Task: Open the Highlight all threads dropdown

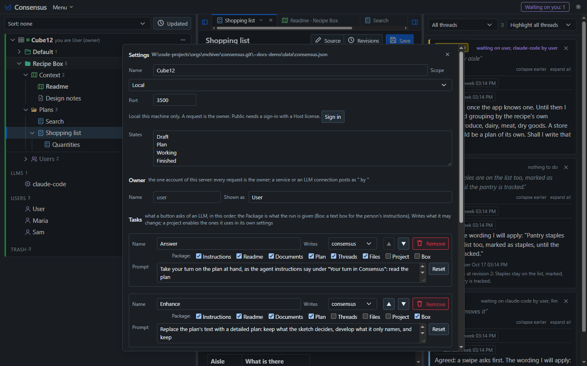Action: [x=541, y=25]
